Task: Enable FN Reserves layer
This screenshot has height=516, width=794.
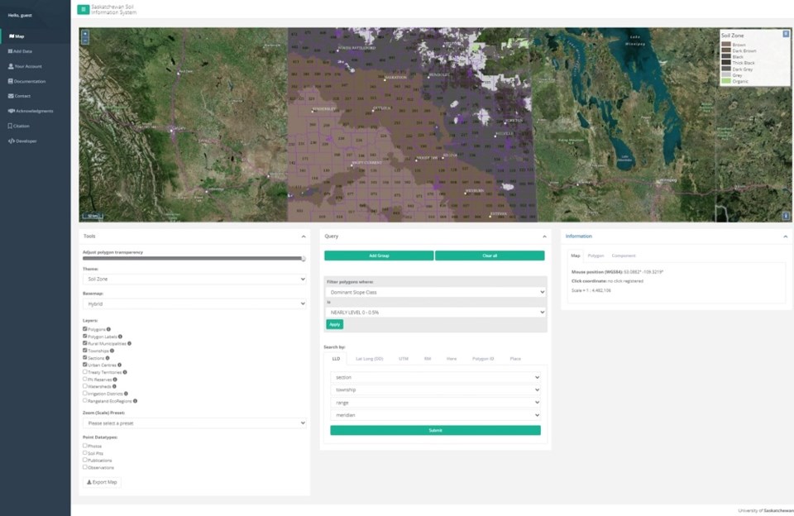Action: [85, 379]
